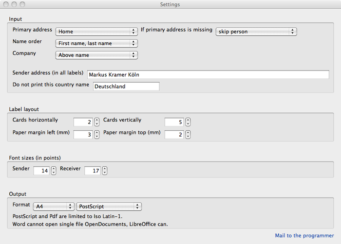Open the missing primary address dropdown

coord(256,32)
